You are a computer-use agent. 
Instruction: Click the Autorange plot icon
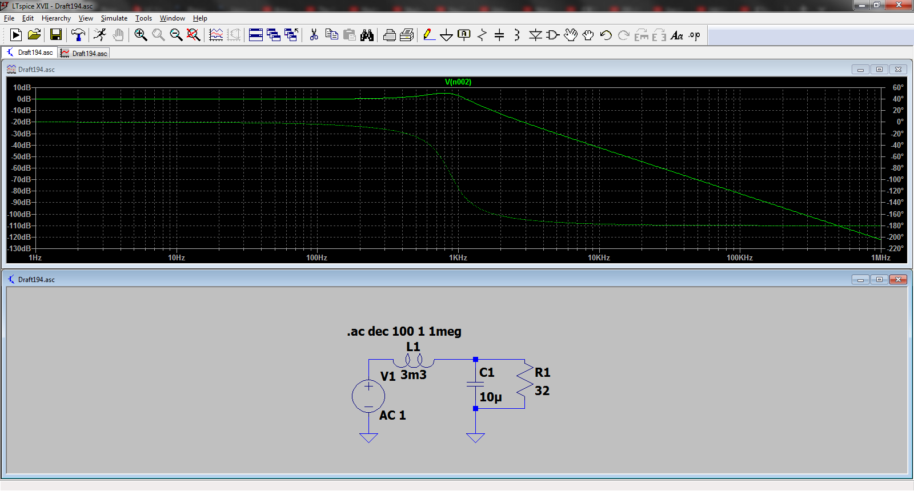click(x=216, y=35)
